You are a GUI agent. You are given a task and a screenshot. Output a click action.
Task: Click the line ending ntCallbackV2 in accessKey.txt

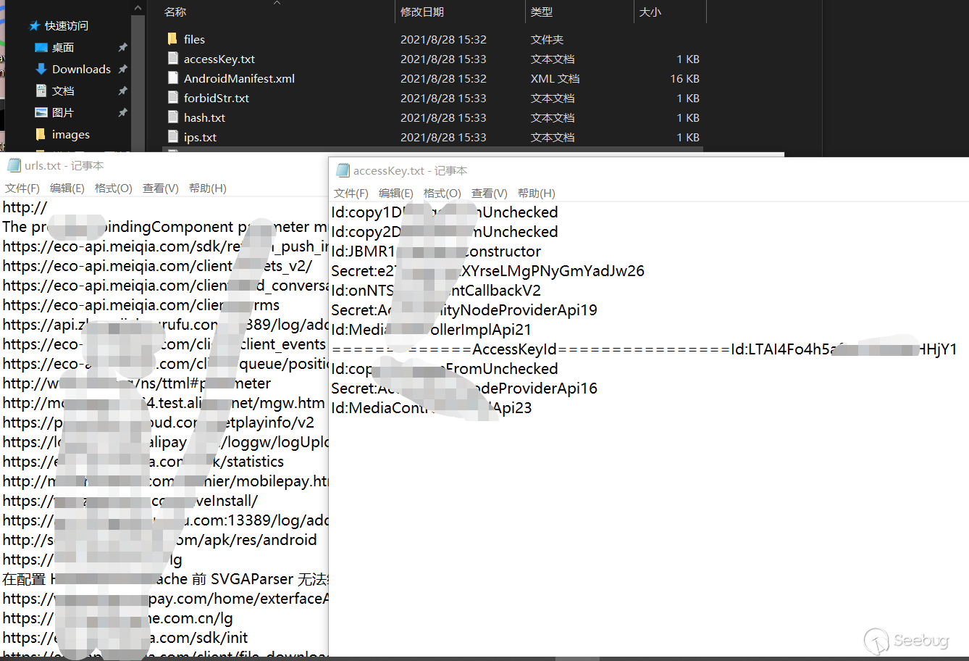pyautogui.click(x=436, y=291)
